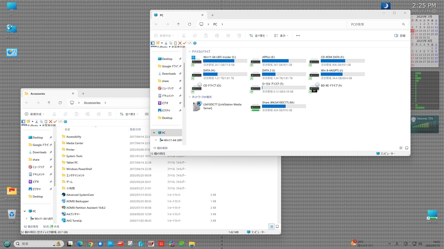Click orange checkmark icon in PC window toolbar
This screenshot has height=249, width=444.
pyautogui.click(x=184, y=43)
